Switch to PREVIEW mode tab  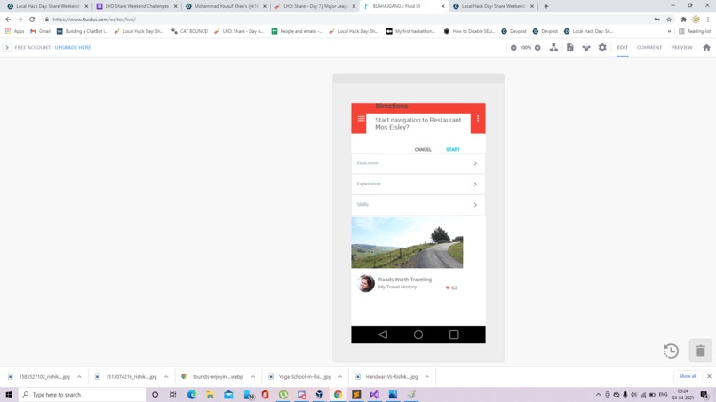[x=681, y=47]
